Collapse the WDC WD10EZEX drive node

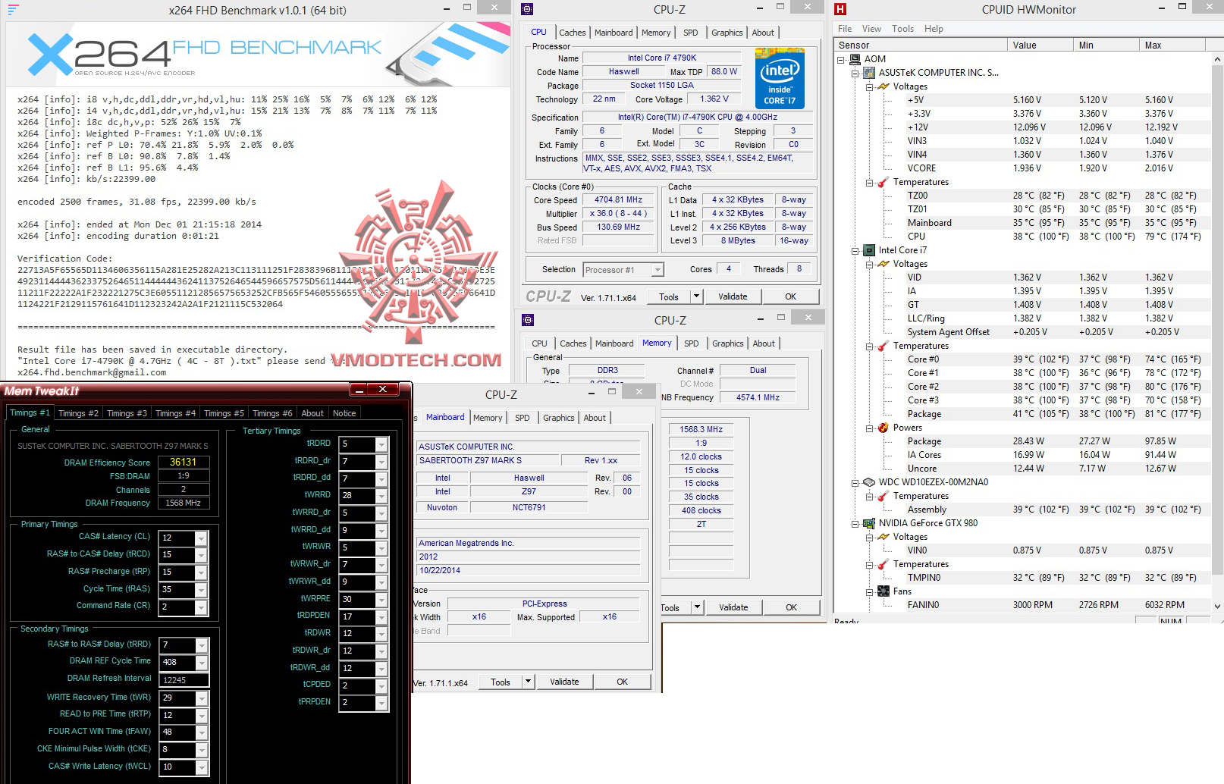pos(855,482)
